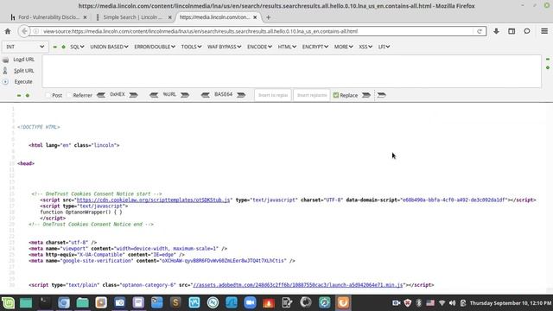
Task: Close the Simple Search Lincoln tab
Action: [x=169, y=17]
